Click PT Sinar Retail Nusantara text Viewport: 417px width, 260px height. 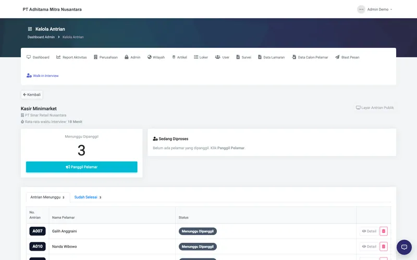click(45, 115)
